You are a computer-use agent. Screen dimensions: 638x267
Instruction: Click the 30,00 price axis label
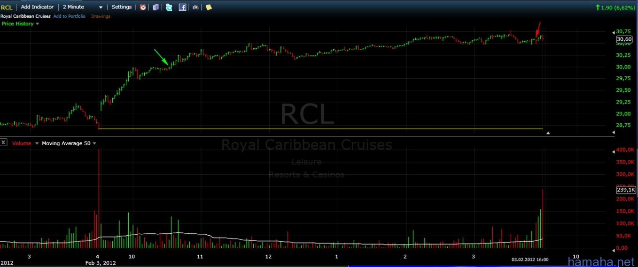[x=623, y=67]
